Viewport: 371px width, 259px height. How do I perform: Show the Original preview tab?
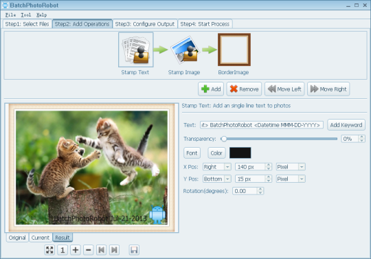pyautogui.click(x=17, y=238)
